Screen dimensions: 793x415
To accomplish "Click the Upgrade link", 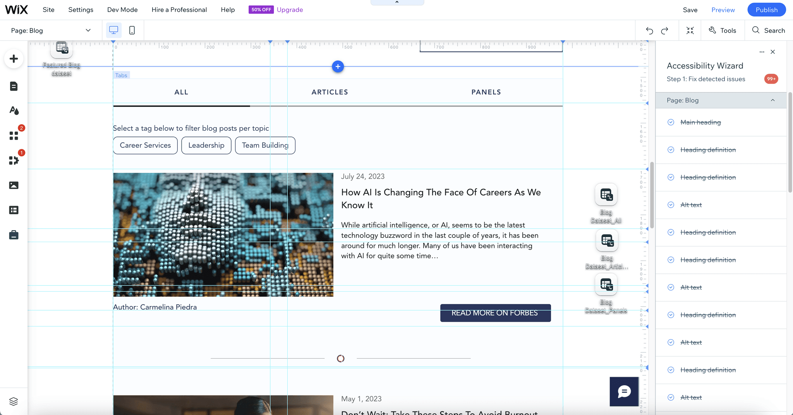I will (290, 9).
